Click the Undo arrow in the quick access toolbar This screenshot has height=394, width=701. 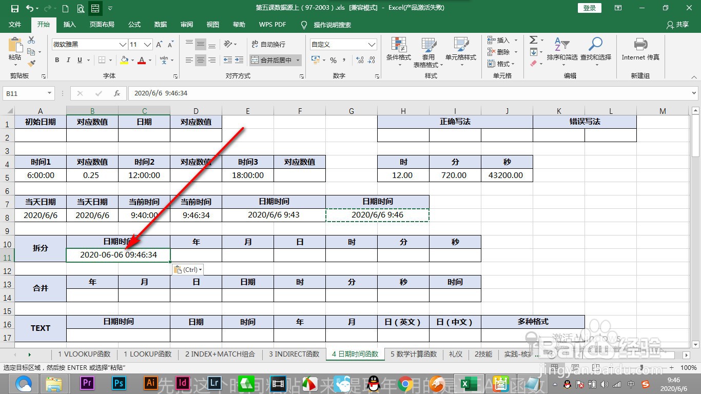[x=30, y=8]
